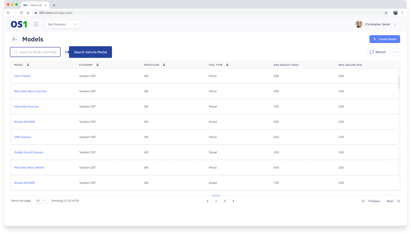Open the GMC Savana model
The height and width of the screenshot is (234, 411).
(x=23, y=137)
